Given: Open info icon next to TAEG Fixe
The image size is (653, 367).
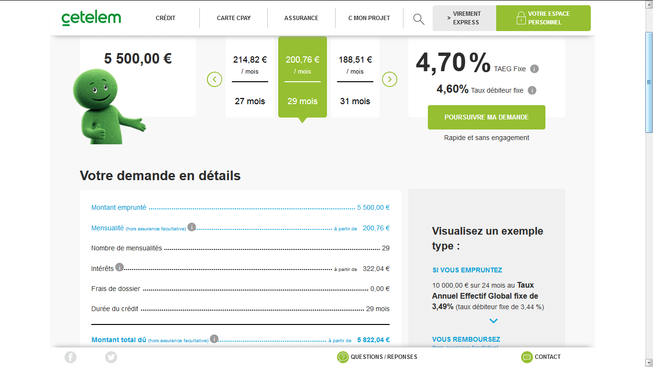Looking at the screenshot, I should pos(534,69).
